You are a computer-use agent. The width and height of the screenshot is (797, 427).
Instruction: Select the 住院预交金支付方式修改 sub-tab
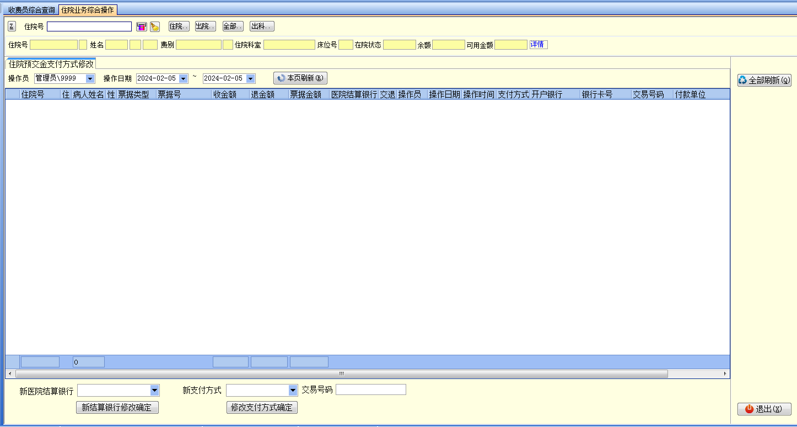51,64
